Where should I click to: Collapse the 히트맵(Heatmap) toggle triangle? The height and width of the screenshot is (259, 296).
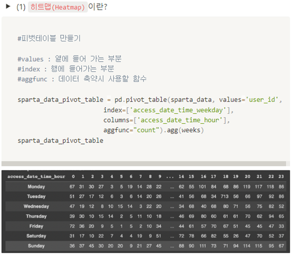[8, 6]
